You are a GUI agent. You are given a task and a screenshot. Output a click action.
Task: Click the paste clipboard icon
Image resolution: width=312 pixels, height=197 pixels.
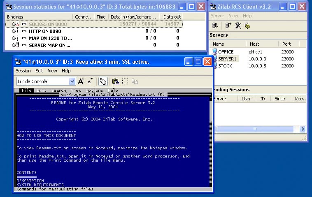(115, 81)
